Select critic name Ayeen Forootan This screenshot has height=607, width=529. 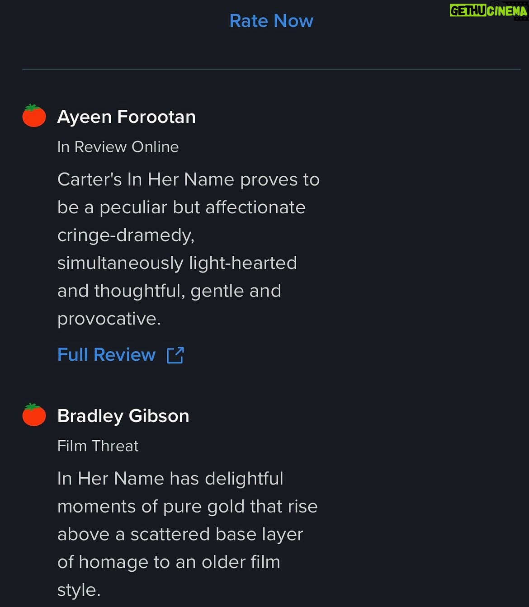127,117
